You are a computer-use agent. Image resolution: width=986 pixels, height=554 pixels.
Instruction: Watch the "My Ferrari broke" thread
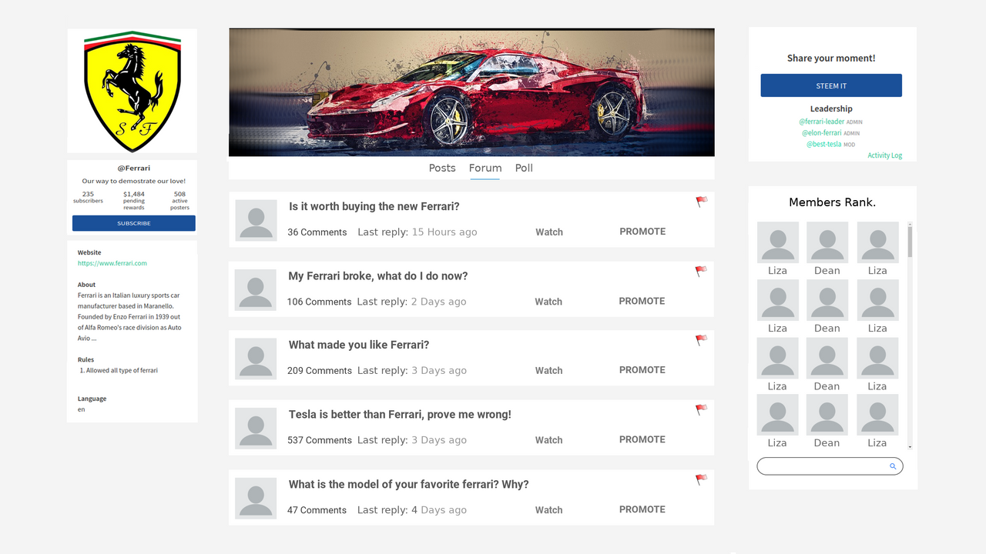pos(548,302)
